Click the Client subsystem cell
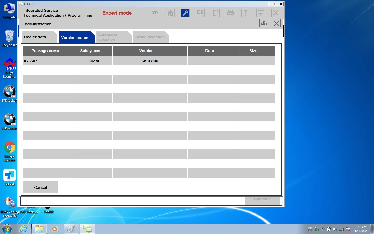This screenshot has width=374, height=234. pyautogui.click(x=94, y=61)
